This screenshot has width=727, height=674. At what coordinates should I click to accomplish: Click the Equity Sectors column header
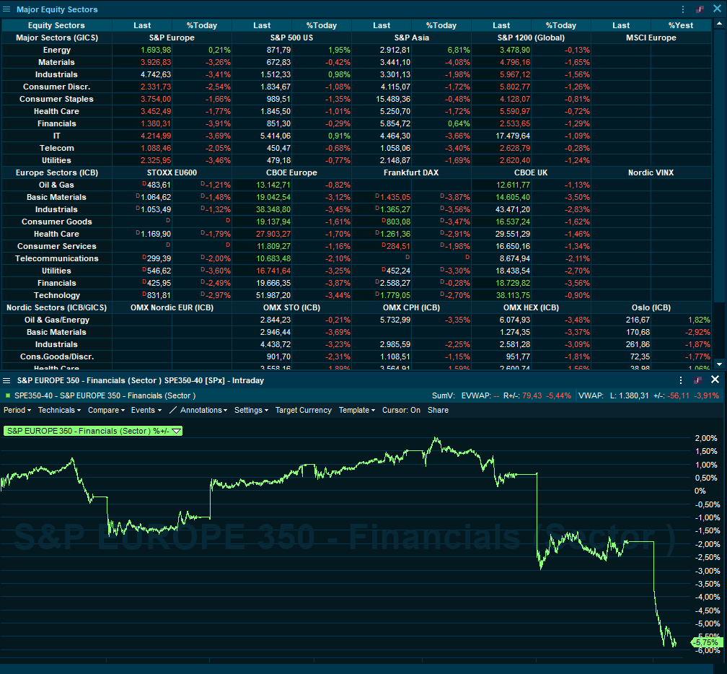click(56, 25)
